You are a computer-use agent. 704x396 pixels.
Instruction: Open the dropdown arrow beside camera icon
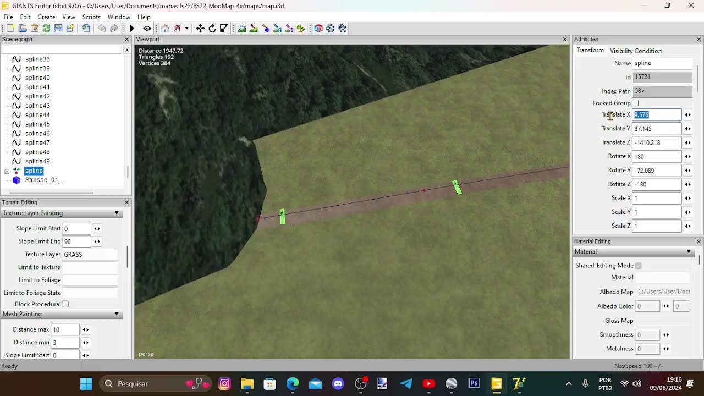point(187,29)
